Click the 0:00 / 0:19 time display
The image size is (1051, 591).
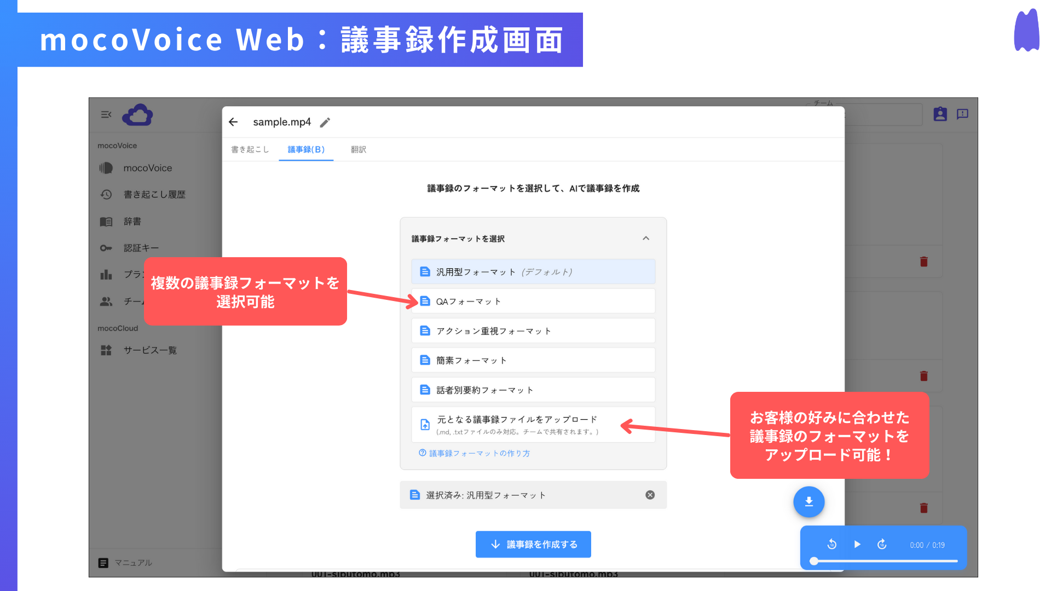927,545
